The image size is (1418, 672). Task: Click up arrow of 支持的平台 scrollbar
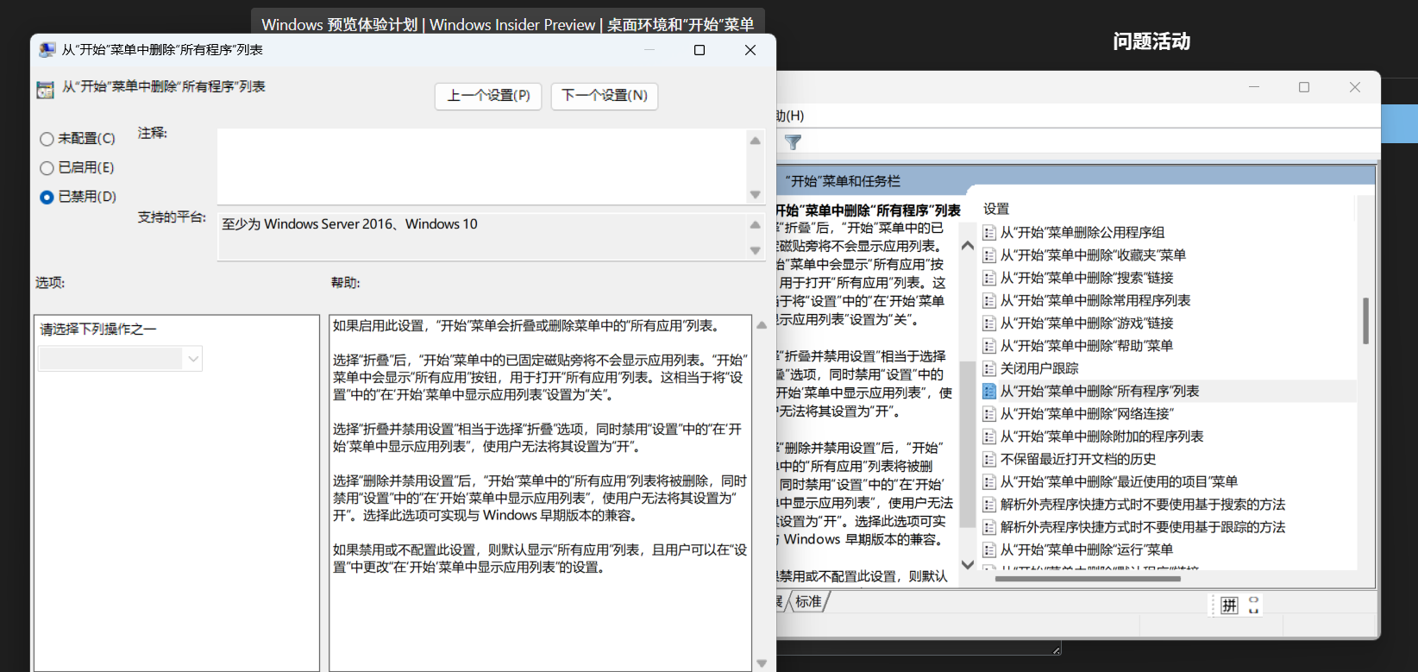coord(756,224)
